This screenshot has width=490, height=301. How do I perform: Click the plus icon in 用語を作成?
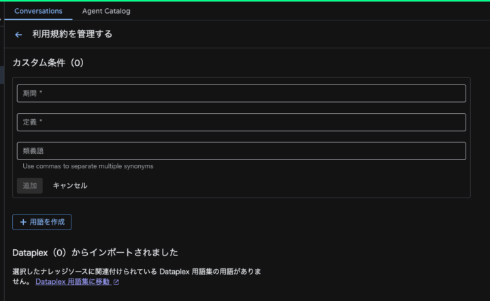click(23, 222)
